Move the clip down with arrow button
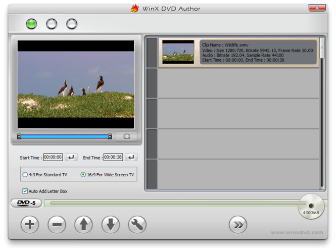336x252 pixels. pyautogui.click(x=111, y=225)
